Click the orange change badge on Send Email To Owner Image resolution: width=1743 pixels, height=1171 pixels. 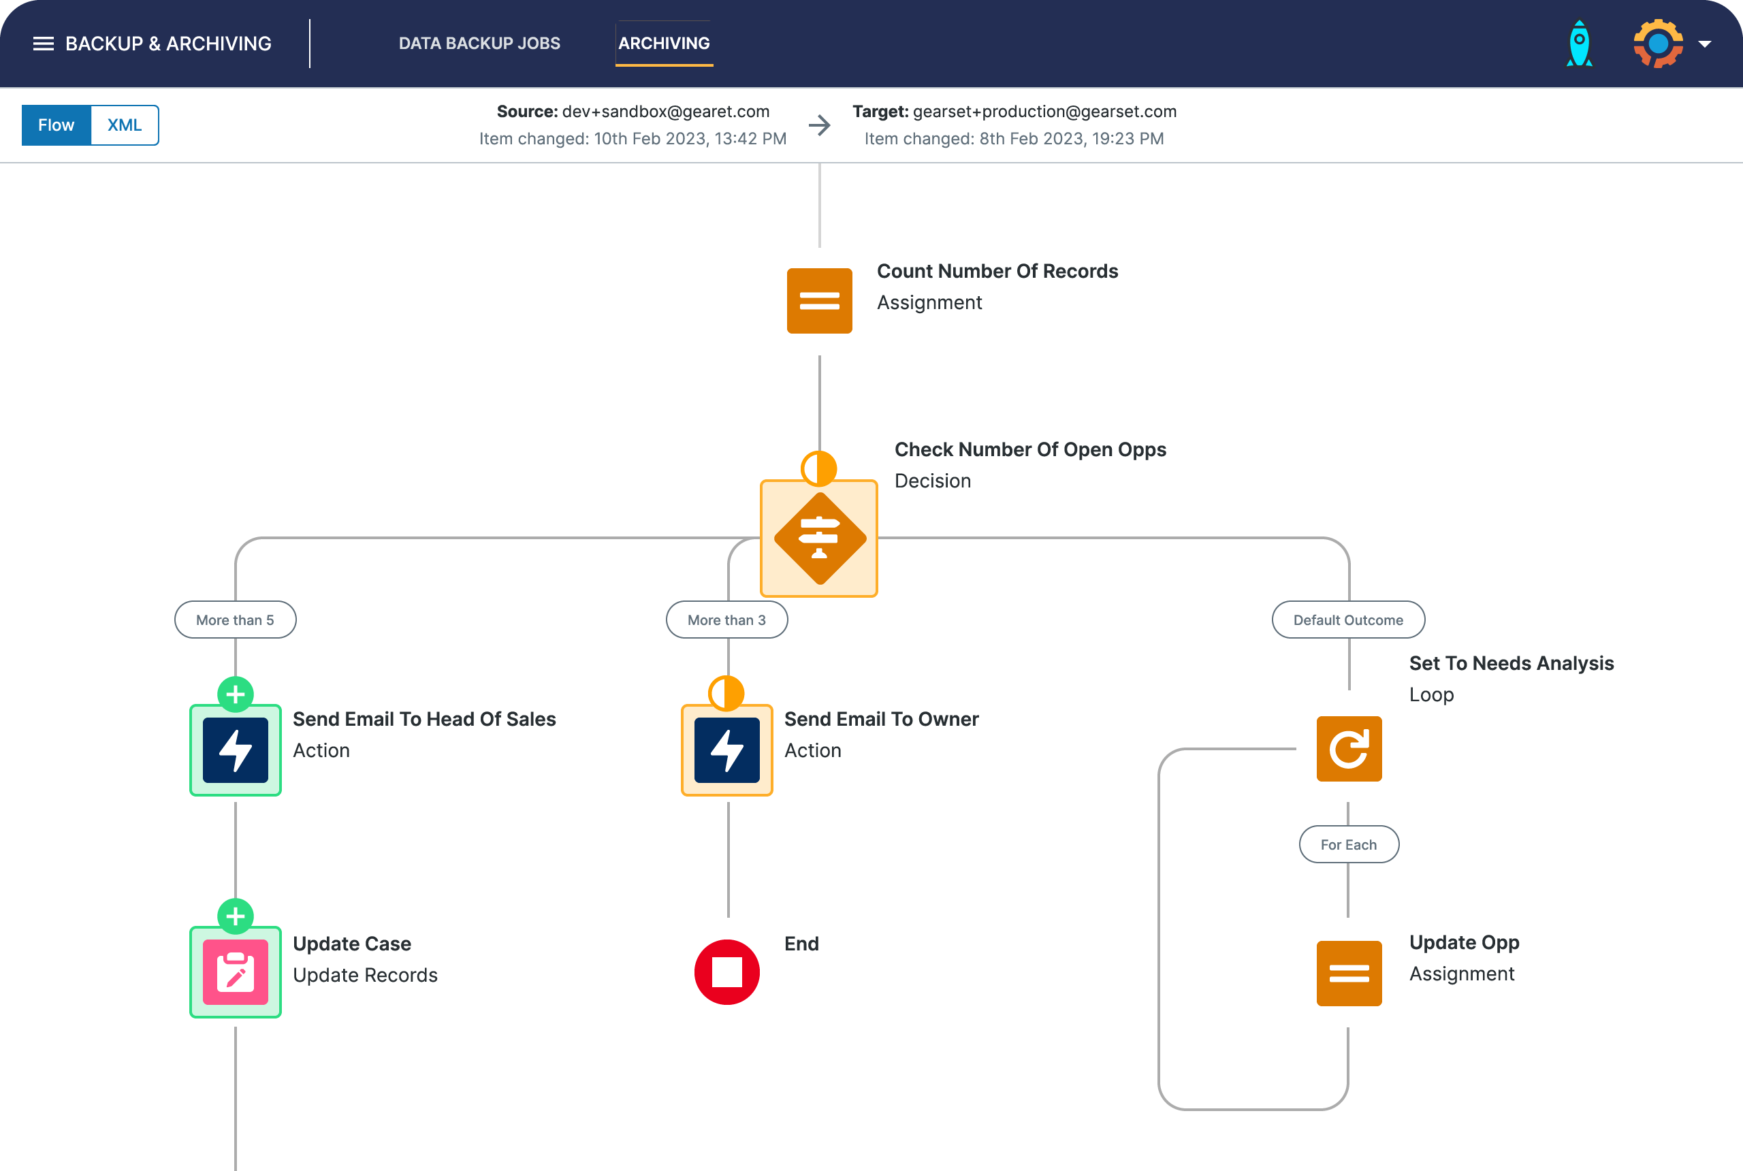725,694
